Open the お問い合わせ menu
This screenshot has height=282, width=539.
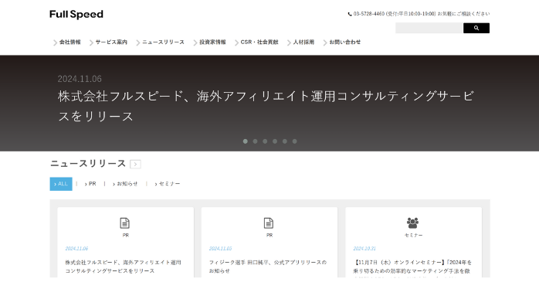[344, 42]
